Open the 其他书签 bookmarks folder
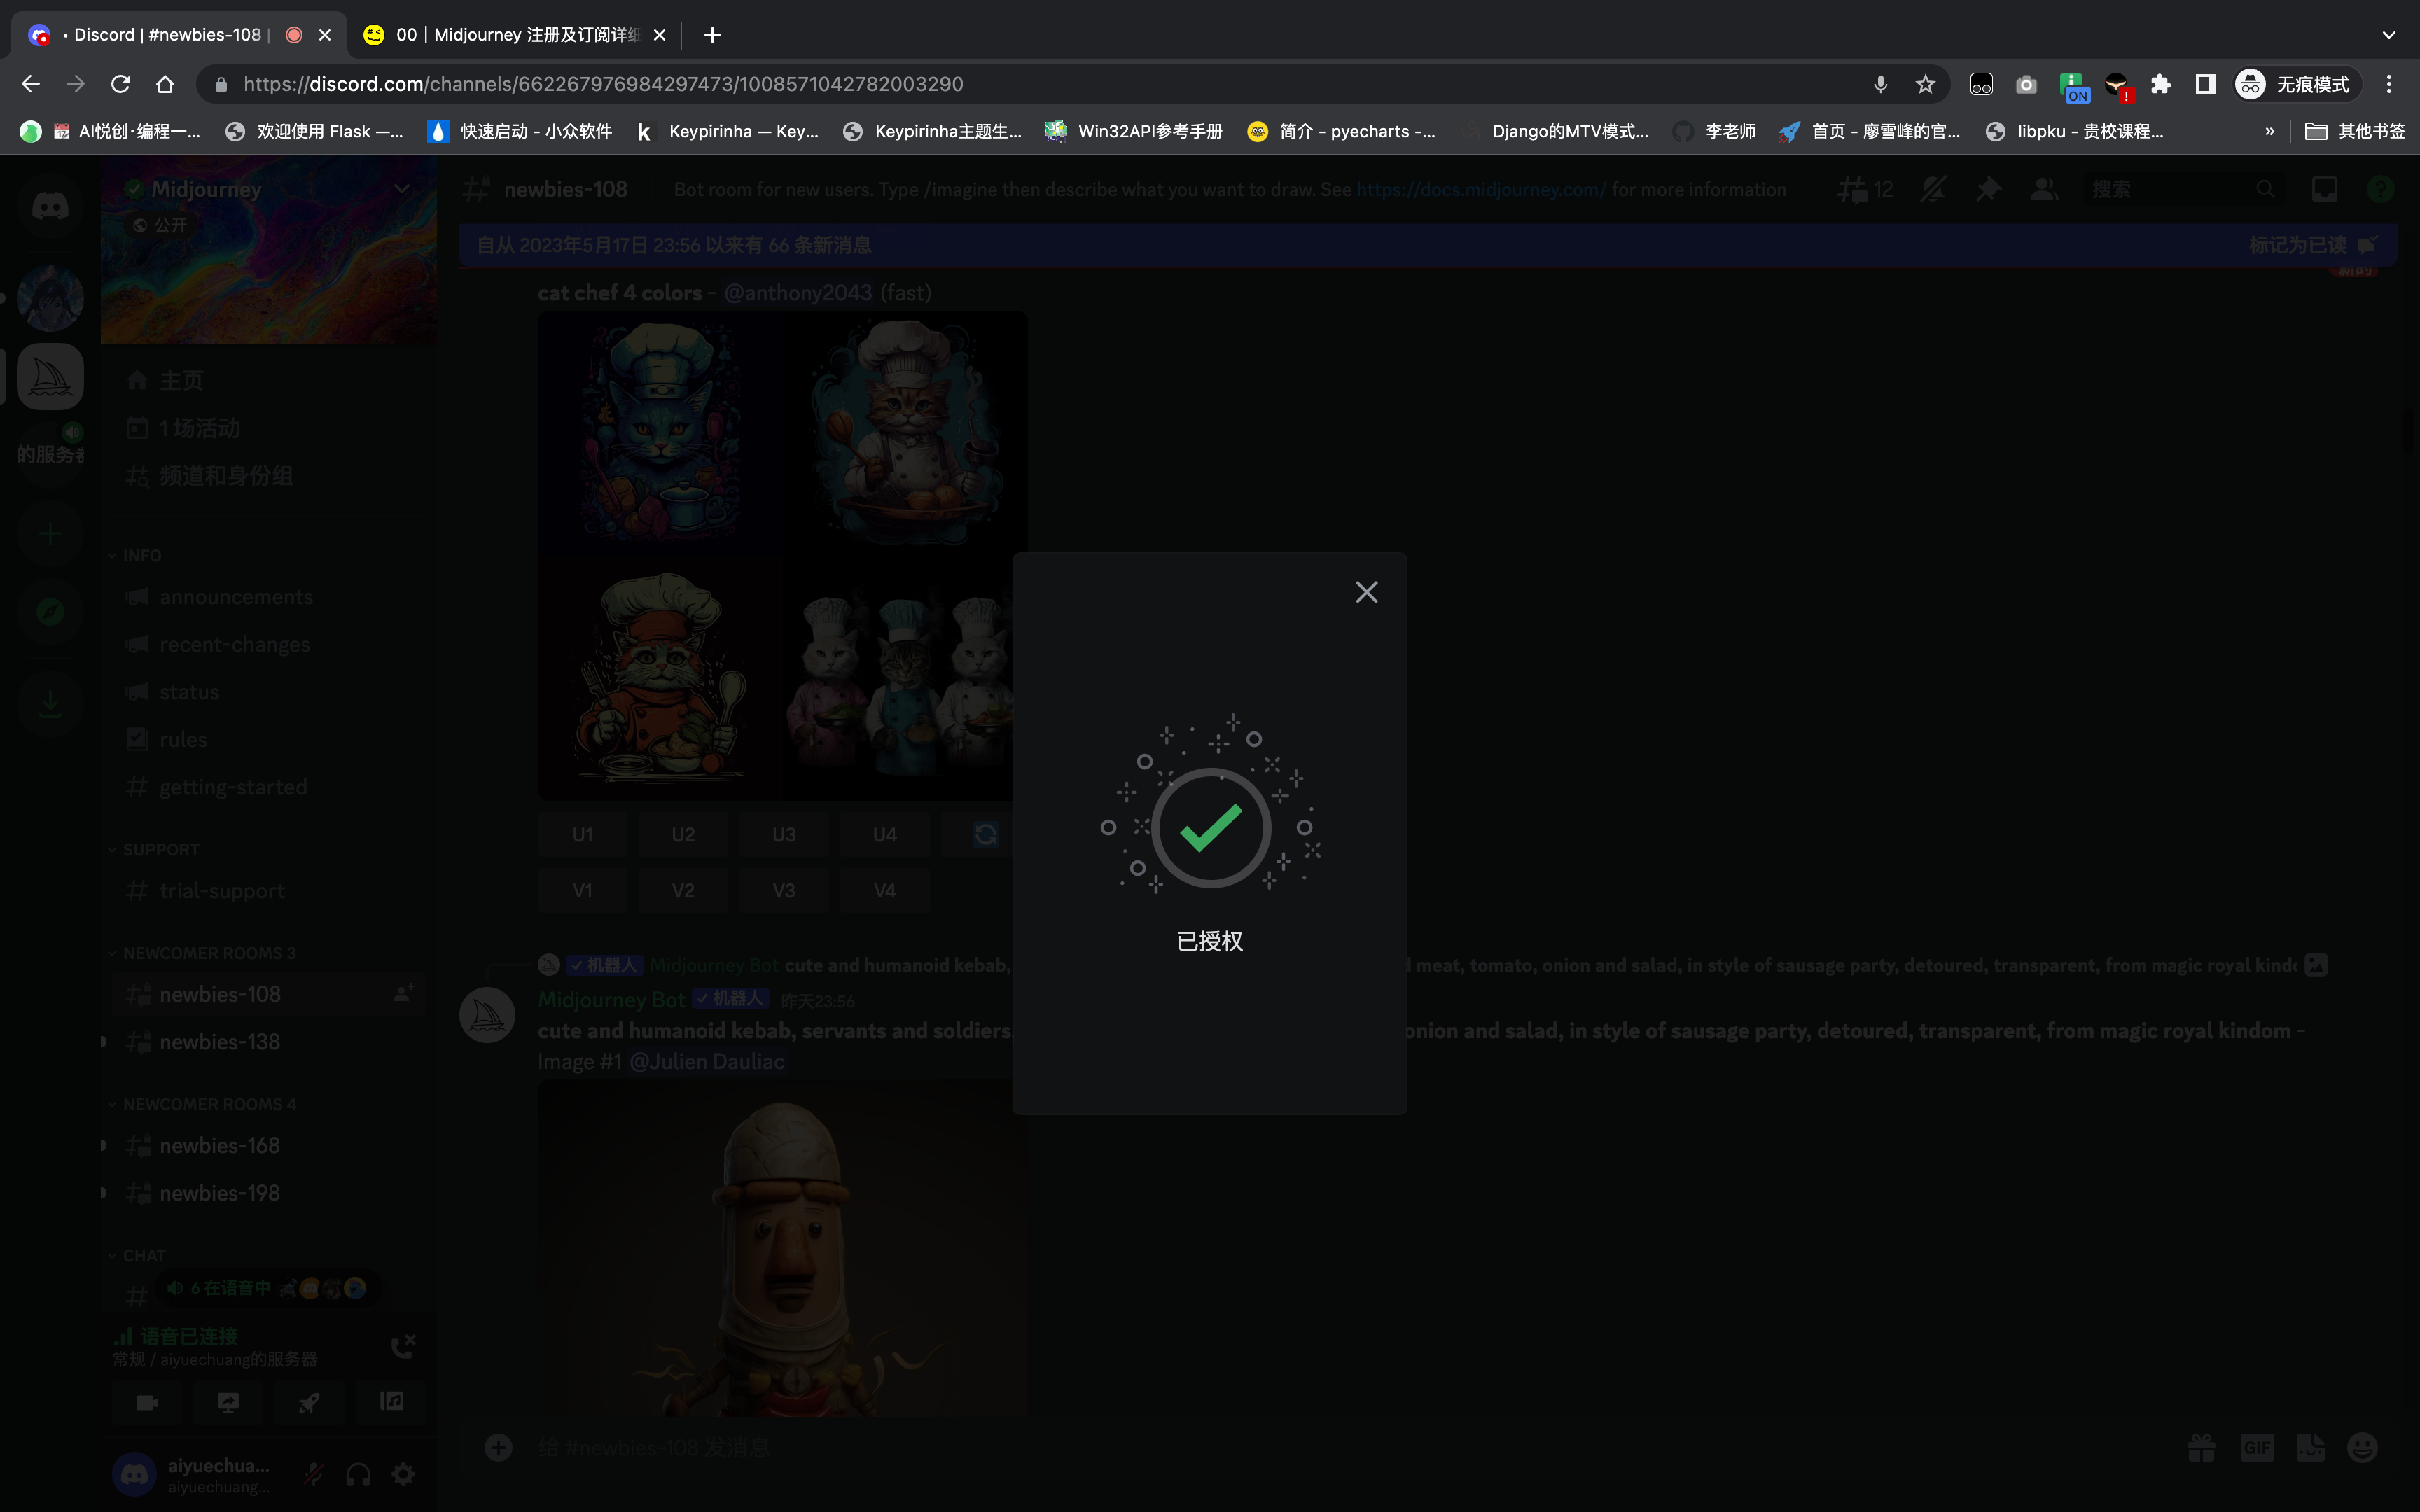 (x=2355, y=131)
